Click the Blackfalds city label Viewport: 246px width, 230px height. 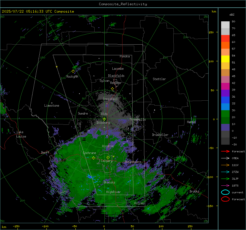[x=116, y=76]
